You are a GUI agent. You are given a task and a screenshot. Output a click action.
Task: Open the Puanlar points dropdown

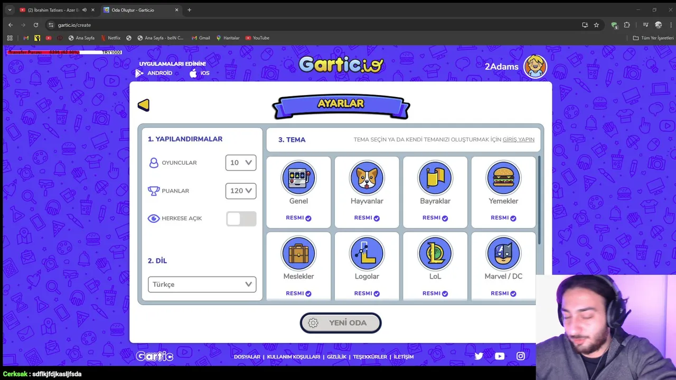[x=241, y=191]
